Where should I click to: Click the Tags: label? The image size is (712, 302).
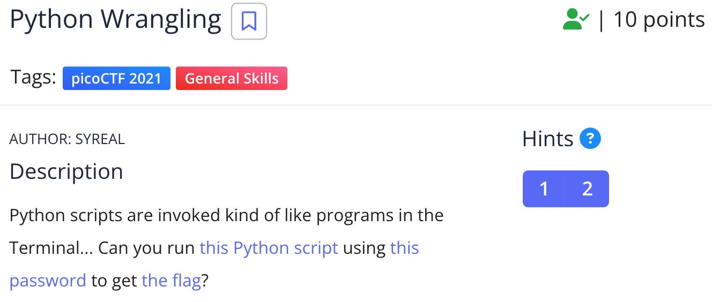click(33, 78)
